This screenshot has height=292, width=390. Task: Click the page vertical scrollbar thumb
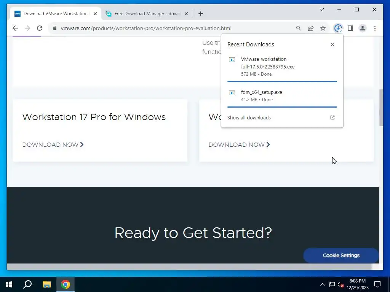381,108
